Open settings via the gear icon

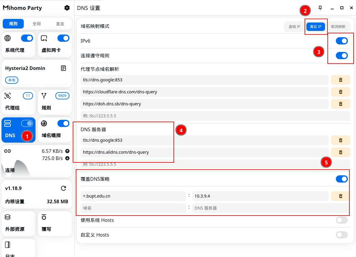(67, 8)
